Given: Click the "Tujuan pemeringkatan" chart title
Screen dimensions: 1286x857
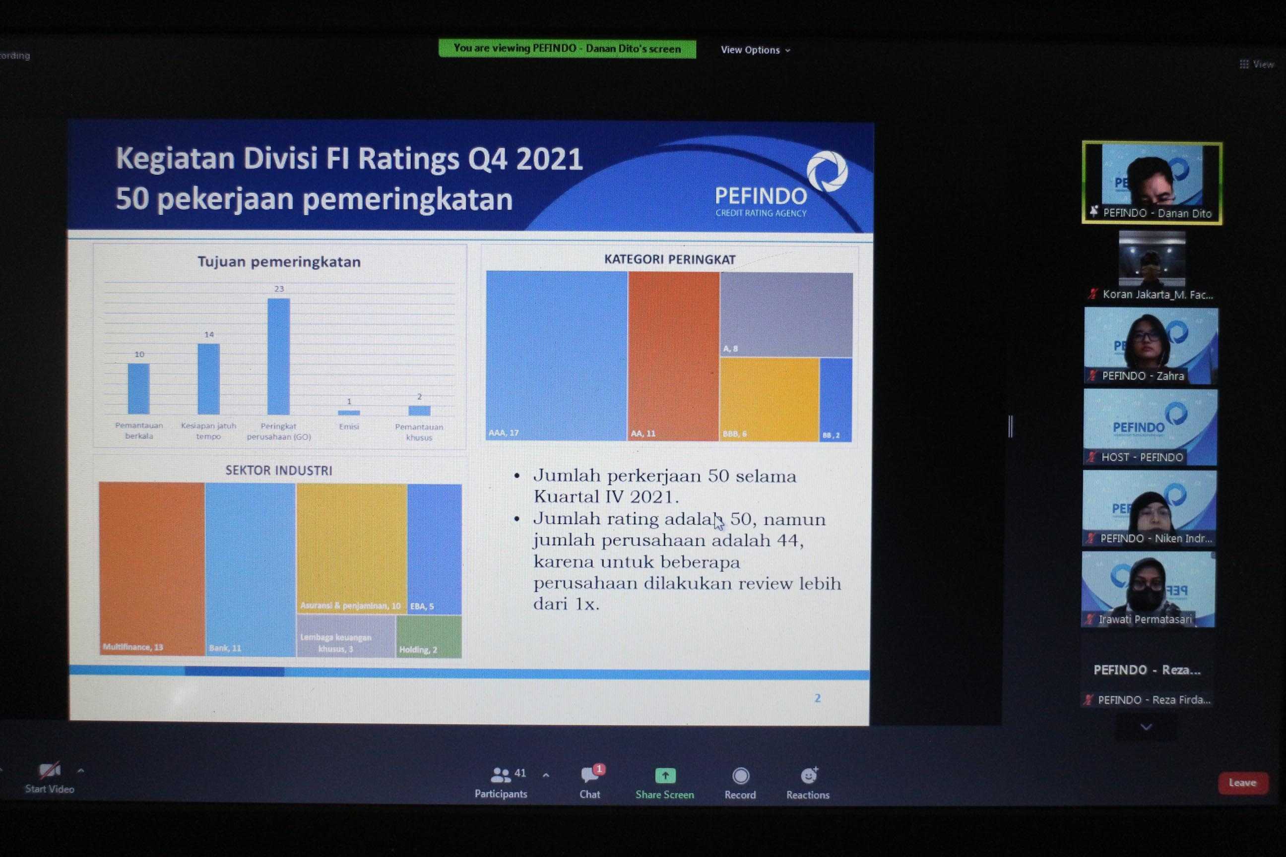Looking at the screenshot, I should [x=279, y=262].
